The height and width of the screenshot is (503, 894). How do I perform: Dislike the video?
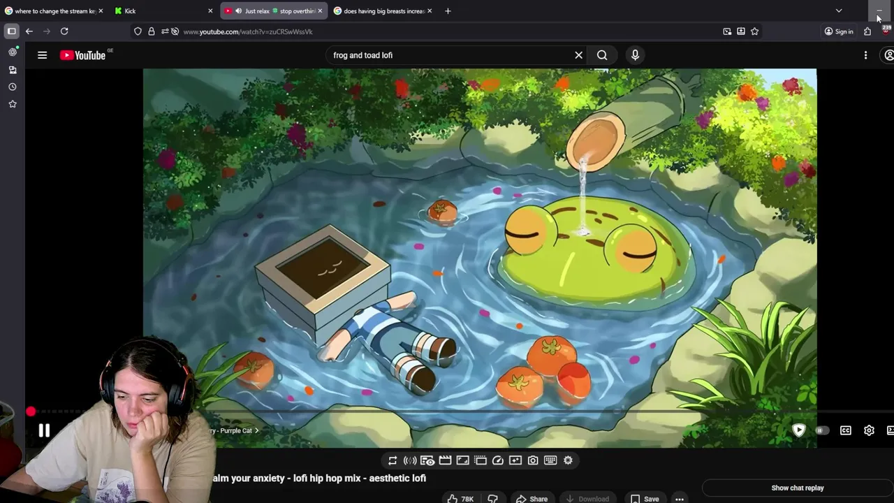pos(492,499)
